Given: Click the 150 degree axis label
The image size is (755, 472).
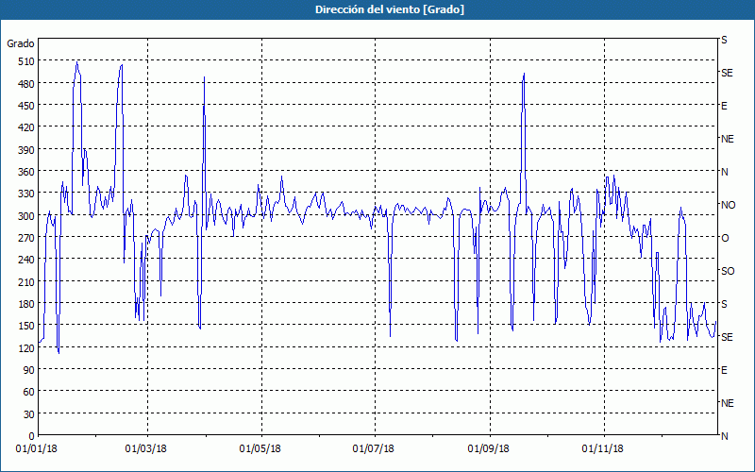Looking at the screenshot, I should coord(27,326).
